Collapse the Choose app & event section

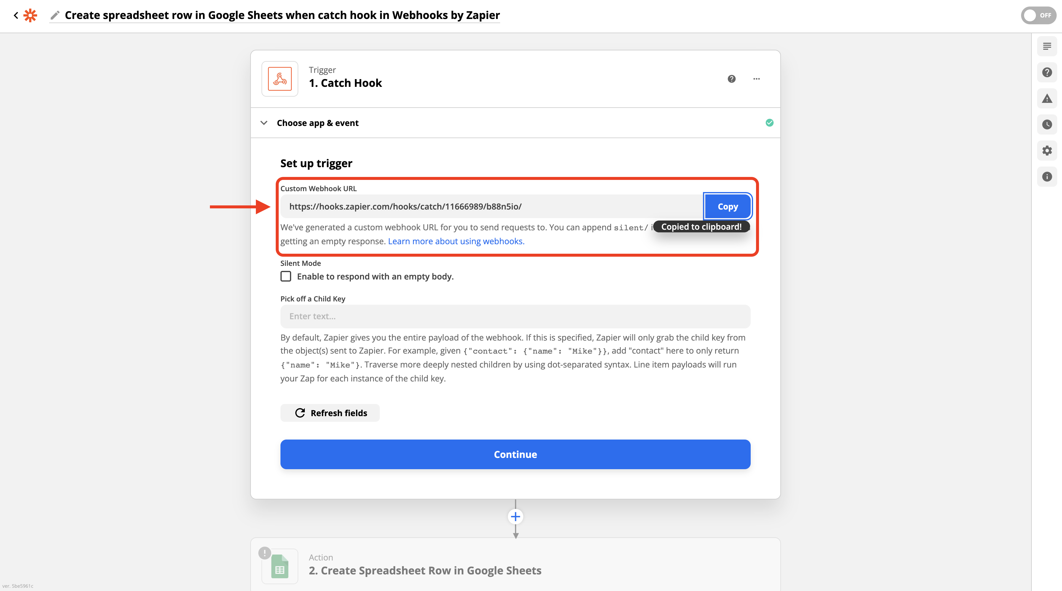pyautogui.click(x=264, y=123)
